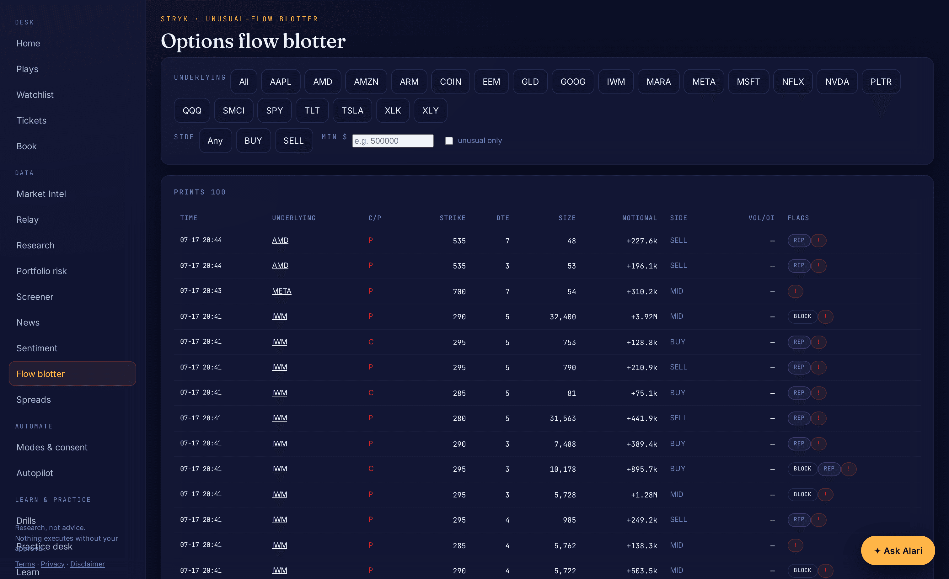The image size is (949, 579).
Task: Open the META underlying link in table
Action: tap(281, 291)
